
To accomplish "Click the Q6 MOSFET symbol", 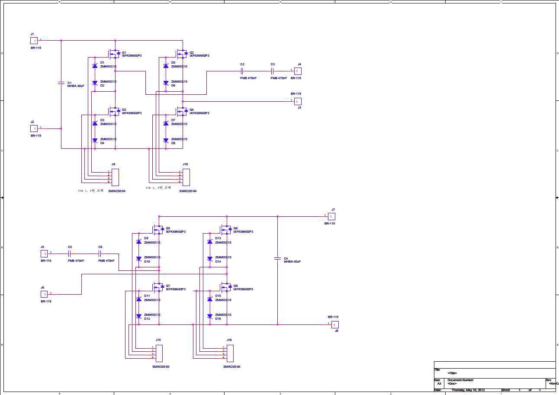I will point(226,229).
